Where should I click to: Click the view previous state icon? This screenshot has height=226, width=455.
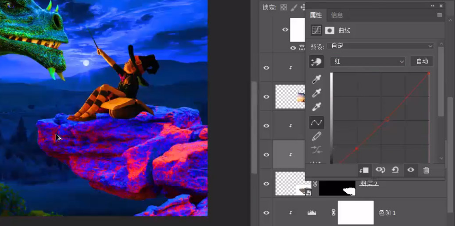[x=380, y=170]
